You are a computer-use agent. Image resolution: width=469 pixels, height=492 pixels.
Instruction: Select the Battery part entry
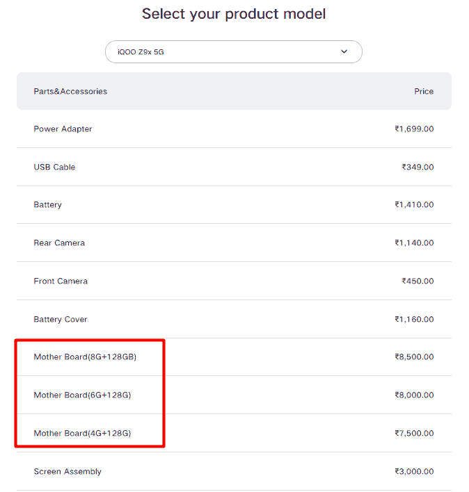click(x=47, y=205)
